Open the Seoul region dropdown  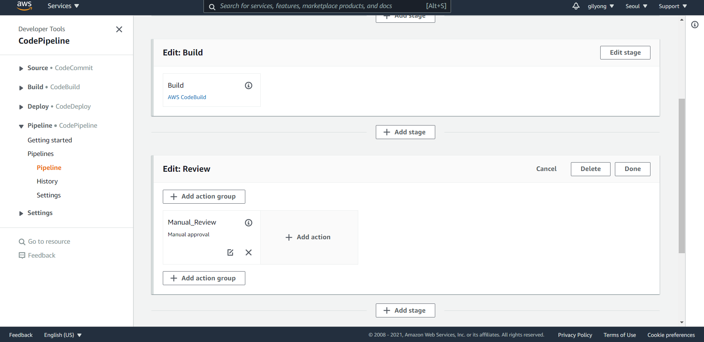tap(636, 6)
